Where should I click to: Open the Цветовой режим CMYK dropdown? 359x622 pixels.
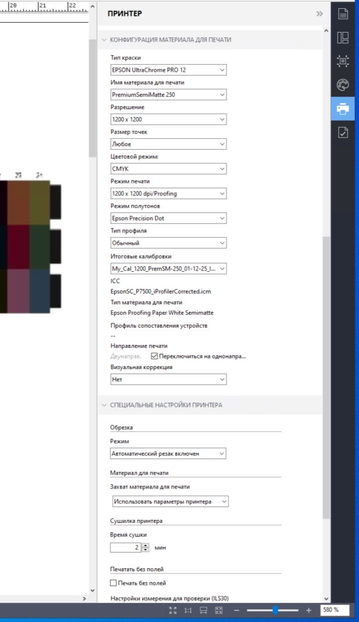168,168
